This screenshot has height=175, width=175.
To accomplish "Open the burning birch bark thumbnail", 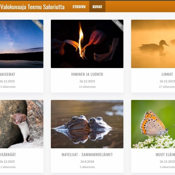I will pos(87,44).
